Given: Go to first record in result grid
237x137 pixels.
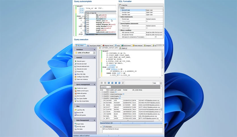Looking at the screenshot, I should point(102,83).
